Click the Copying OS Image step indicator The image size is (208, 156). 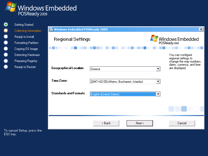click(6, 49)
